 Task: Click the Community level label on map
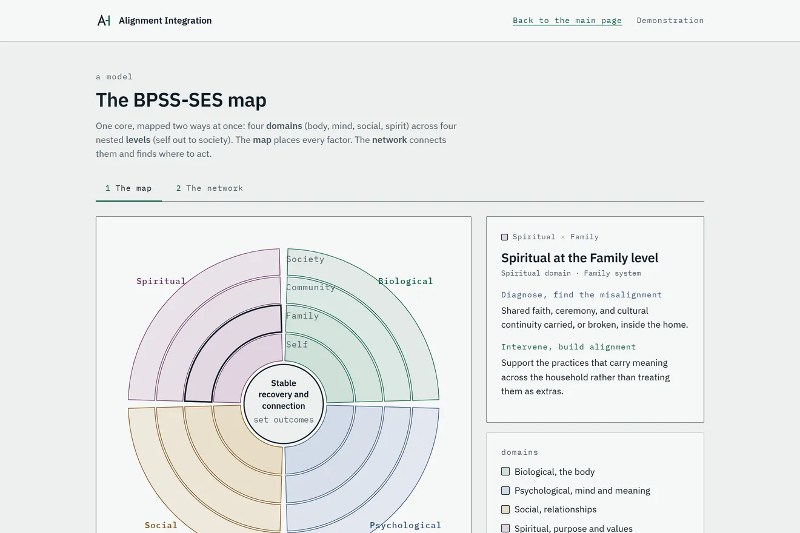point(310,288)
